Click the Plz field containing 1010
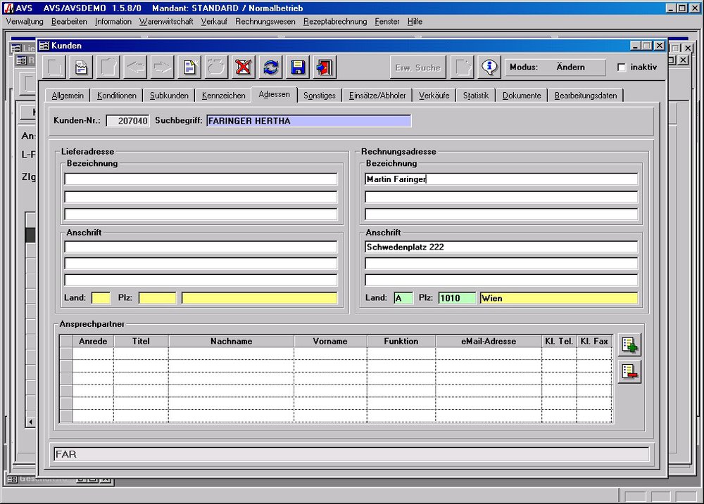 [x=457, y=298]
